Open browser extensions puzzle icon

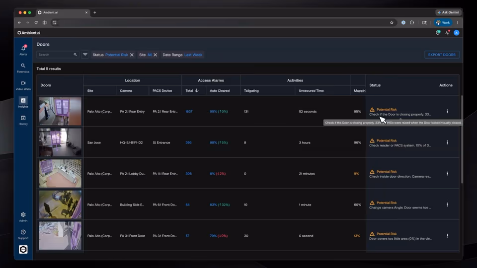[412, 22]
